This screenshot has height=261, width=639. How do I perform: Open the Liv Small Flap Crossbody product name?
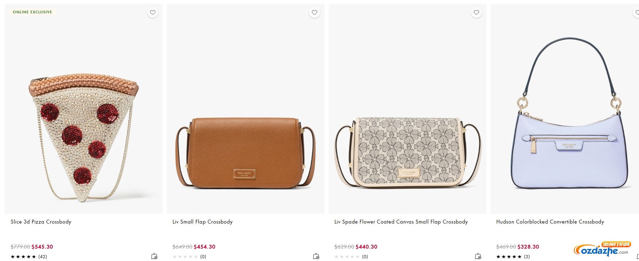[x=203, y=222]
